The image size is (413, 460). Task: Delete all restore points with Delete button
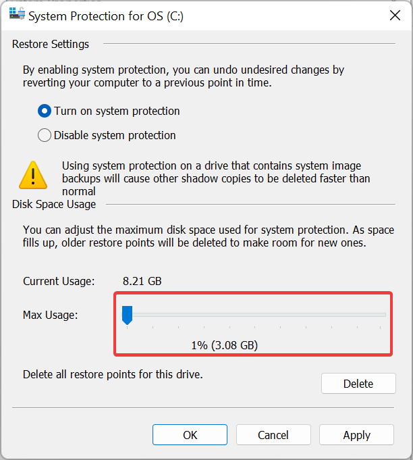pyautogui.click(x=358, y=384)
